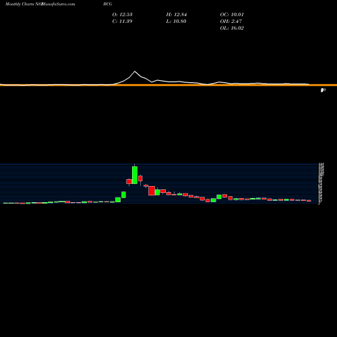This screenshot has height=337, width=337.
Task: Click the peak of the white indicator line
Action: point(135,71)
